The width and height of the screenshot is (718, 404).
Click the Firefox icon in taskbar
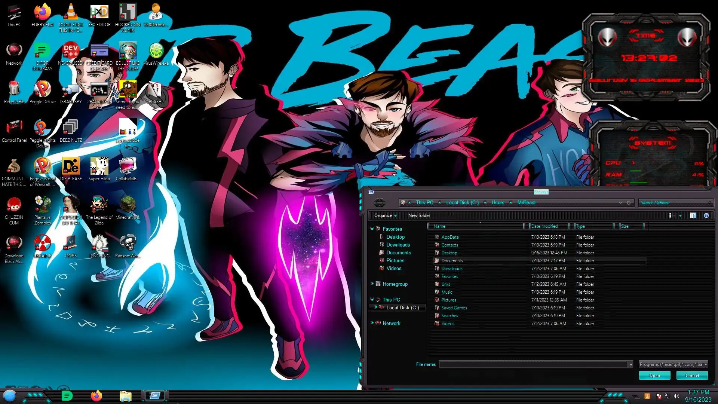pyautogui.click(x=96, y=395)
